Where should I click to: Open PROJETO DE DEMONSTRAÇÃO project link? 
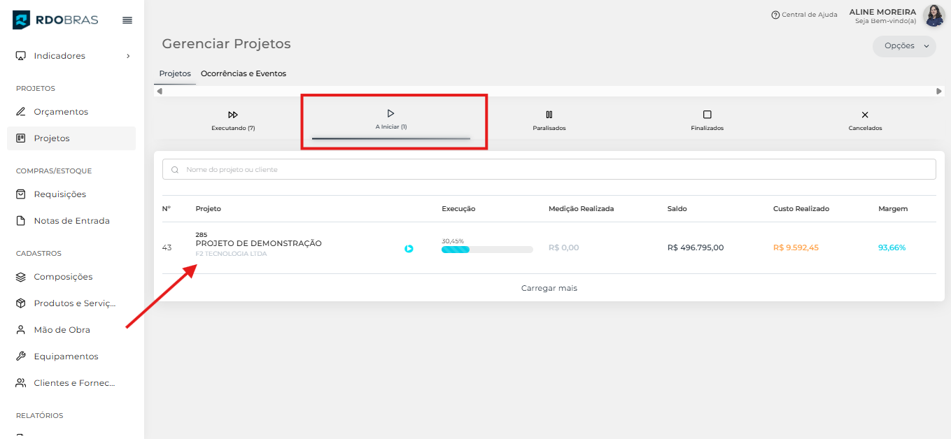[x=258, y=243]
